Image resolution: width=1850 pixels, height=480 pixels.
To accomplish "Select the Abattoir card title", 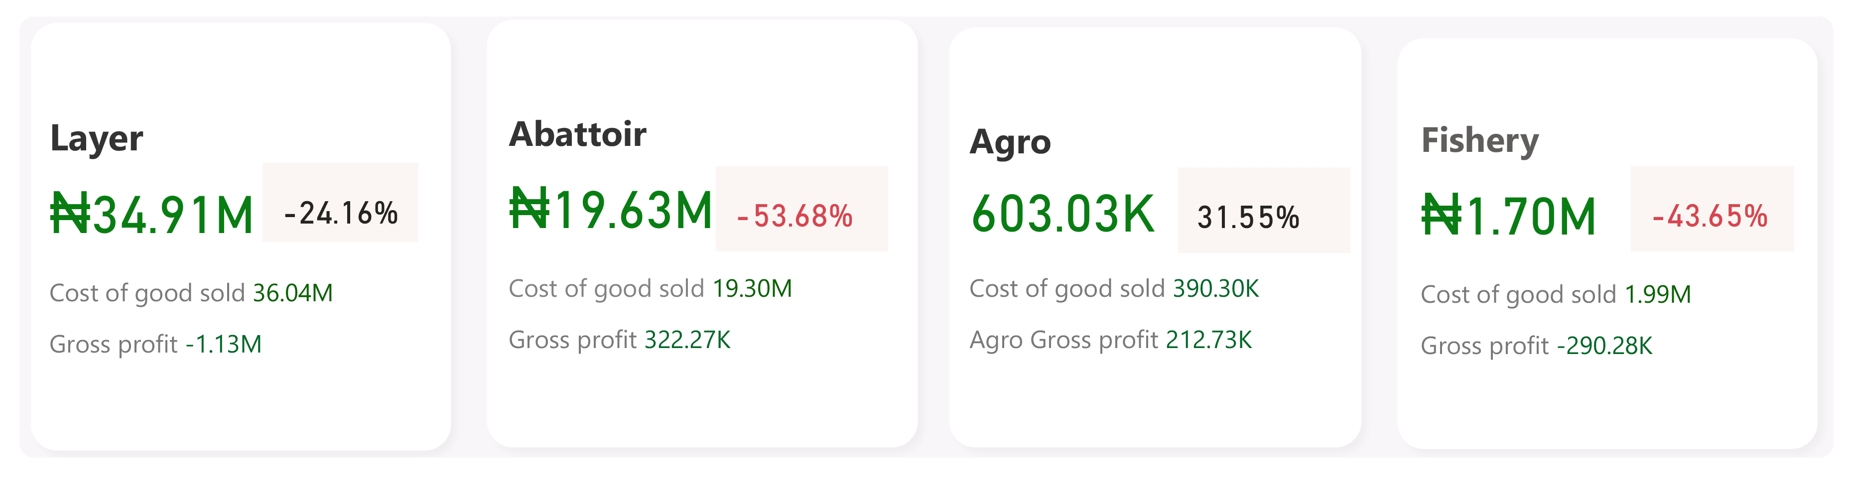I will click(577, 134).
